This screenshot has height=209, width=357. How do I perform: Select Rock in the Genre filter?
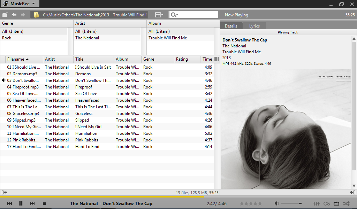click(x=34, y=38)
